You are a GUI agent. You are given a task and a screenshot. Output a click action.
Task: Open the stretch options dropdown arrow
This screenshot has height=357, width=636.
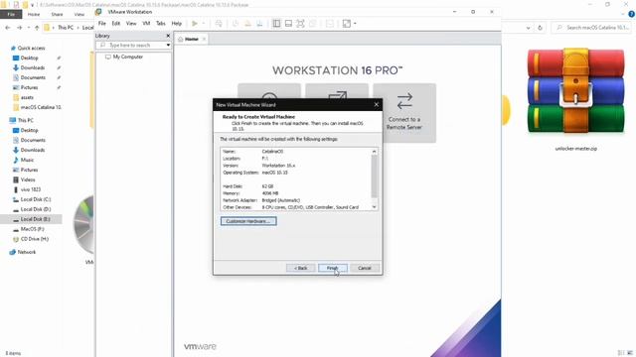click(x=355, y=24)
